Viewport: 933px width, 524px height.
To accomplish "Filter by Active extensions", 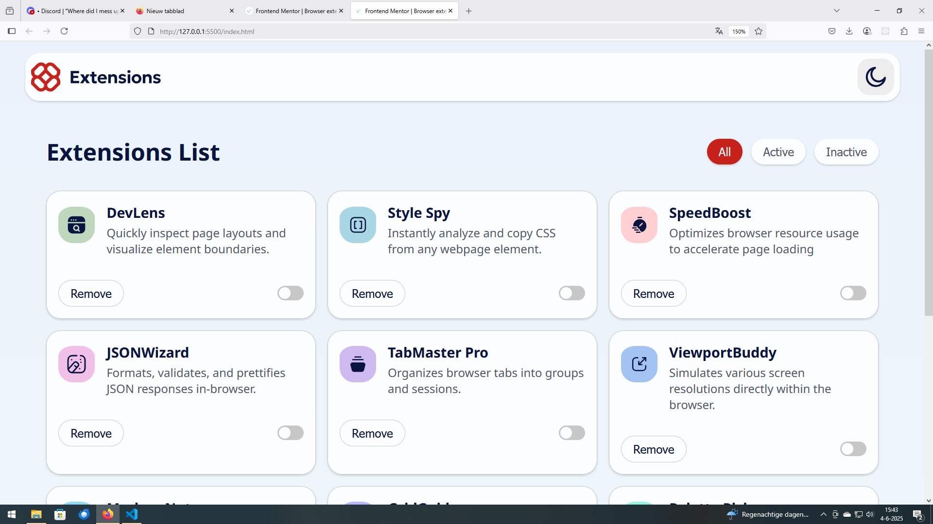I will click(x=778, y=152).
